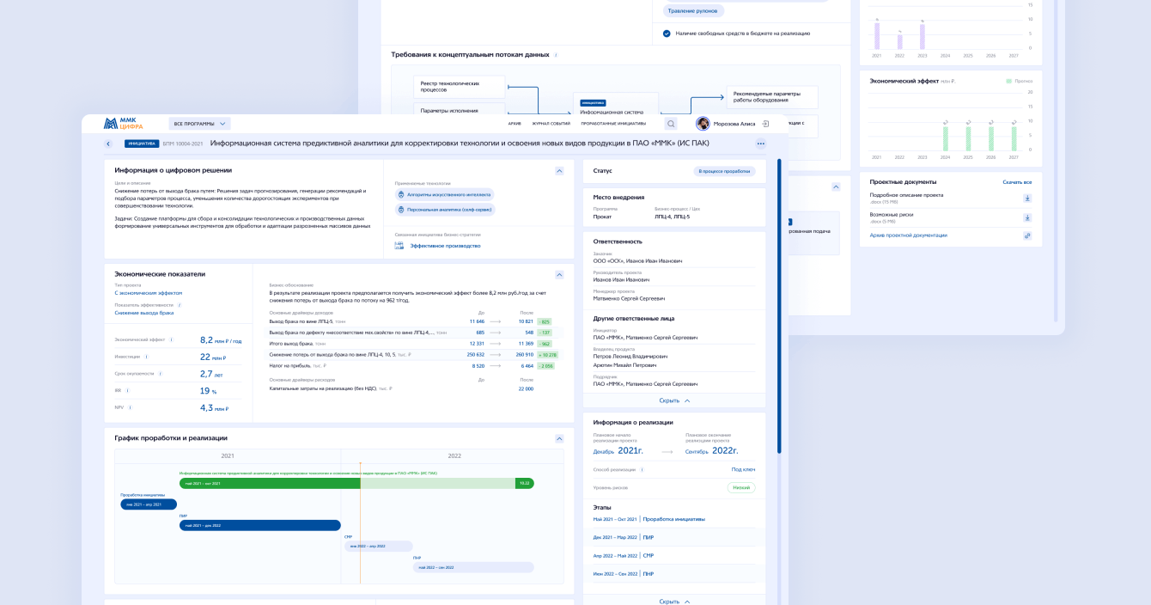Viewport: 1151px width, 605px height.
Task: Collapse section chevron in back window middle panel
Action: (836, 187)
